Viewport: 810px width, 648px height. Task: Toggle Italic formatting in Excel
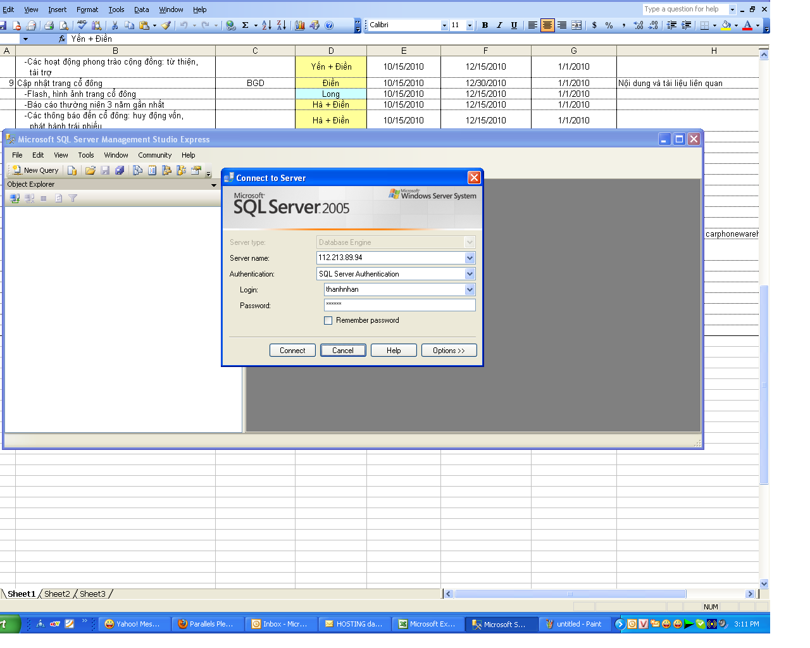499,25
